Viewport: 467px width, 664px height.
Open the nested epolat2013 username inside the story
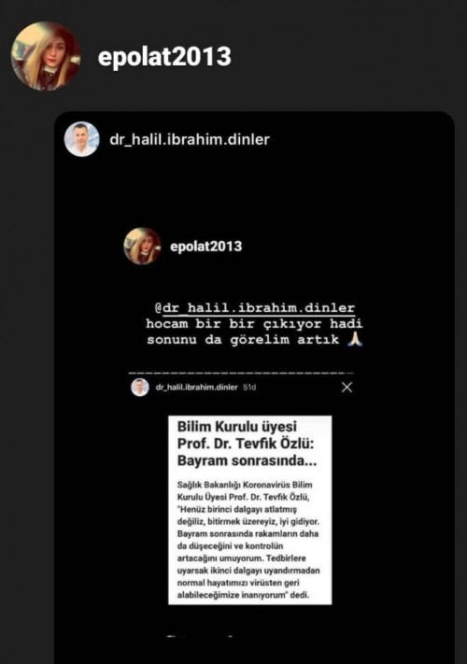[205, 246]
